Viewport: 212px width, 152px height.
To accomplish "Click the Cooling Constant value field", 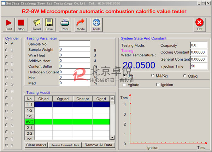I will click(x=199, y=52).
